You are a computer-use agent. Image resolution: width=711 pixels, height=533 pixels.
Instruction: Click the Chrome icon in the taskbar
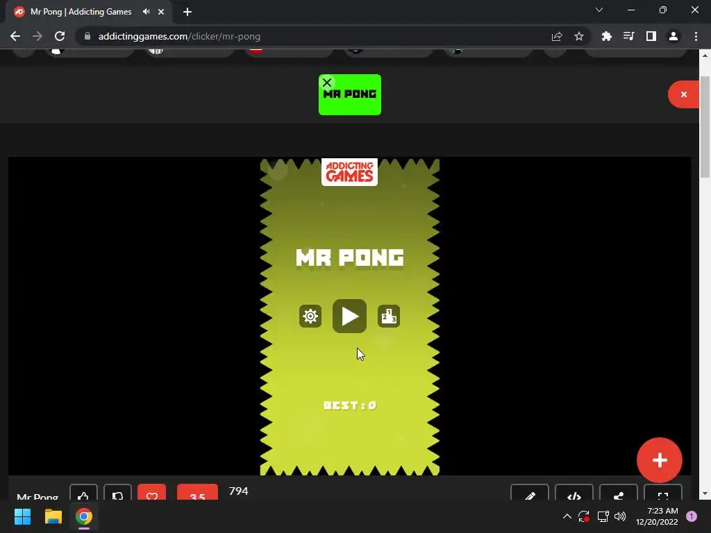pos(84,516)
